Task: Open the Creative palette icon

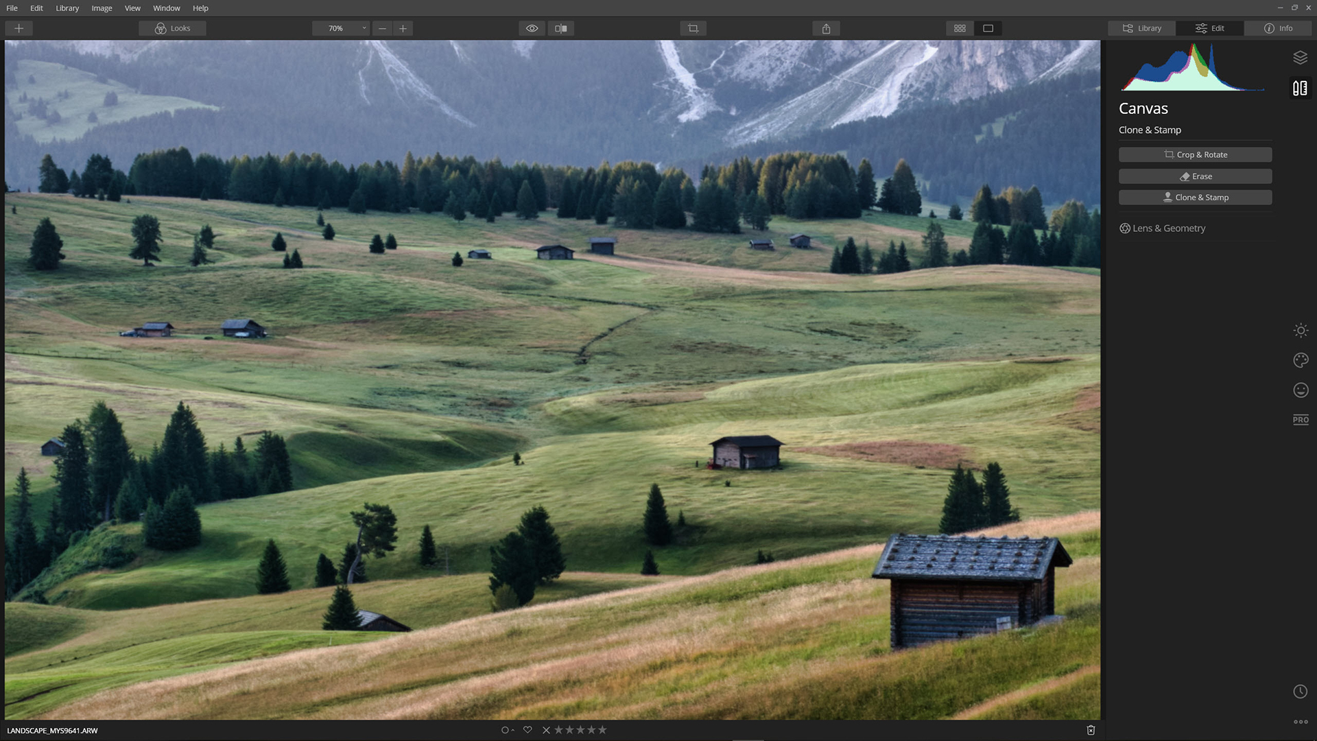Action: pos(1301,360)
